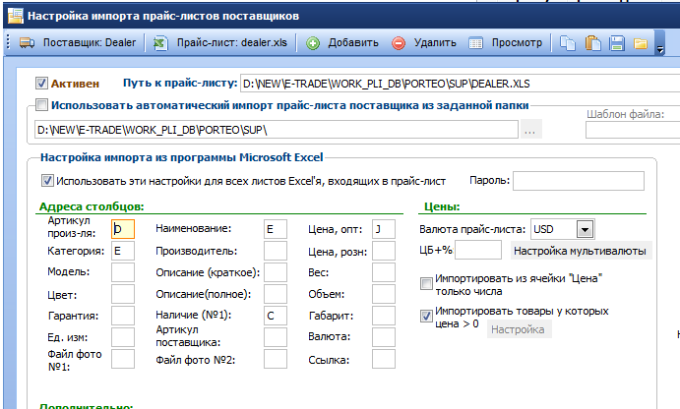Click the Настройка мультивалюты button
This screenshot has width=680, height=409.
coord(581,251)
